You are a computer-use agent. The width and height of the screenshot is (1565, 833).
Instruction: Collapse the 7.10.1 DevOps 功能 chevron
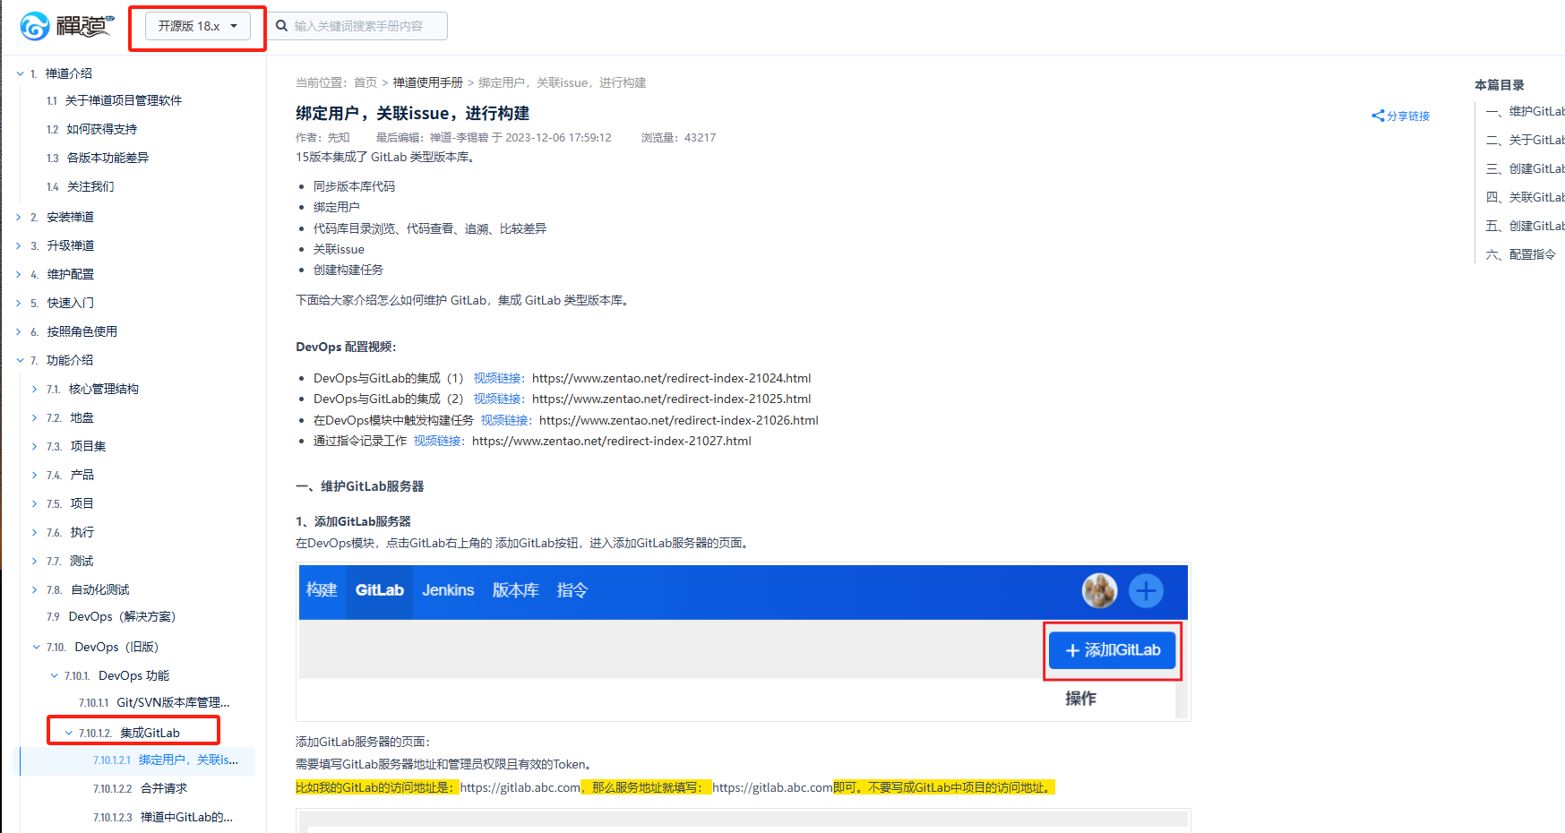coord(54,675)
